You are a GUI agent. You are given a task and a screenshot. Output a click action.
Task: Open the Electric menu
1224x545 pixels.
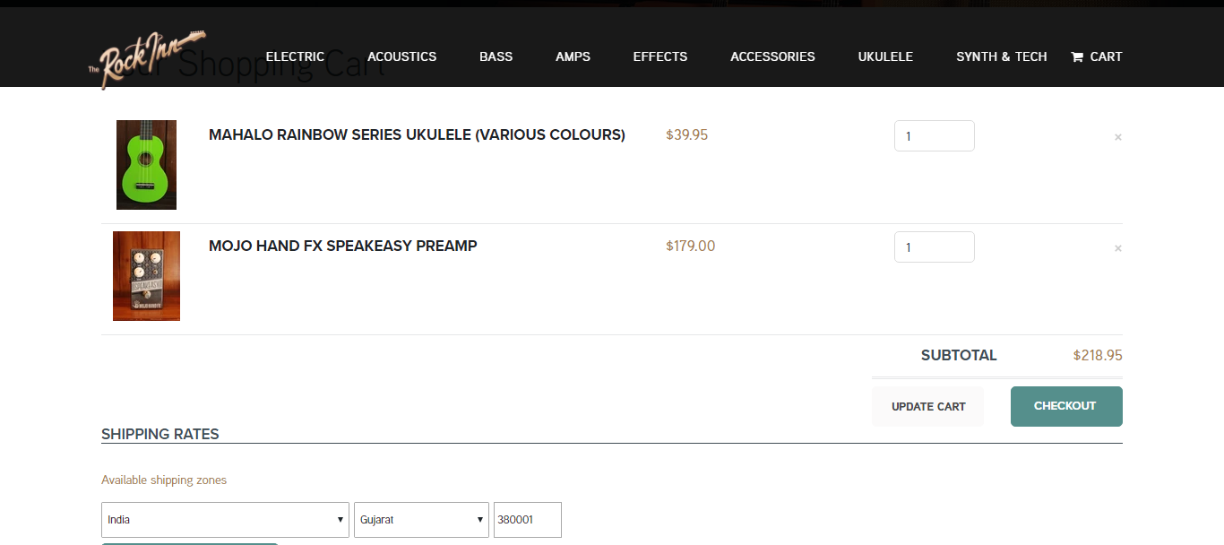[x=295, y=56]
